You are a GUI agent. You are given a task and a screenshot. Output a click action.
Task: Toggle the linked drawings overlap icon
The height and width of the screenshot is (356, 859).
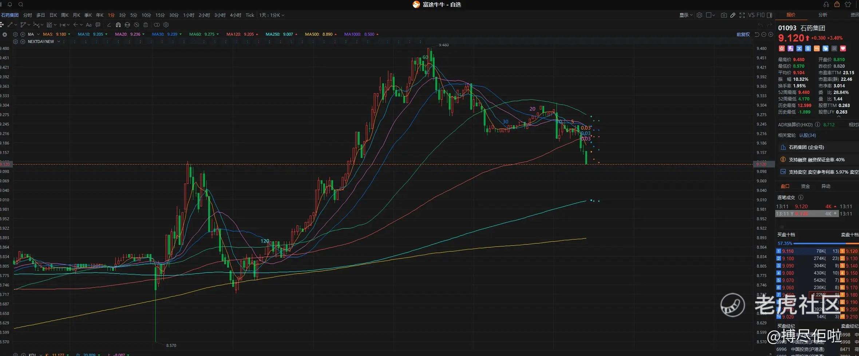coord(157,25)
